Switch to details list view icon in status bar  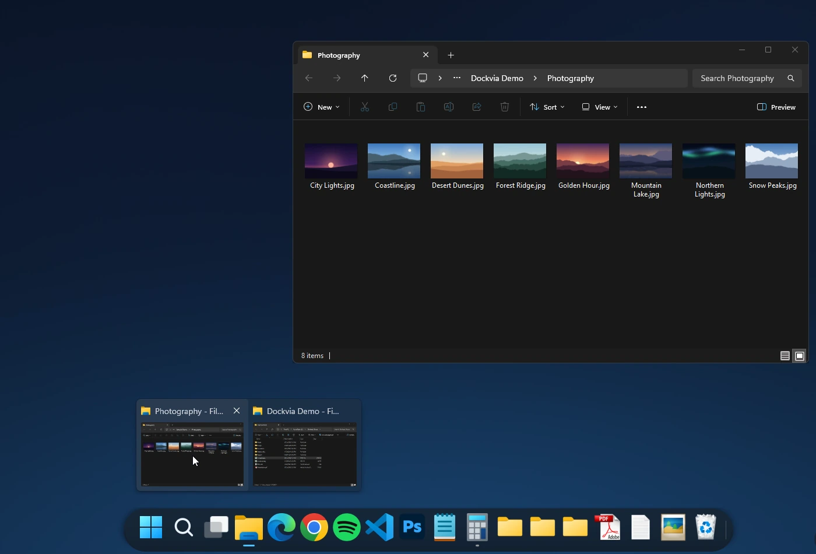785,356
